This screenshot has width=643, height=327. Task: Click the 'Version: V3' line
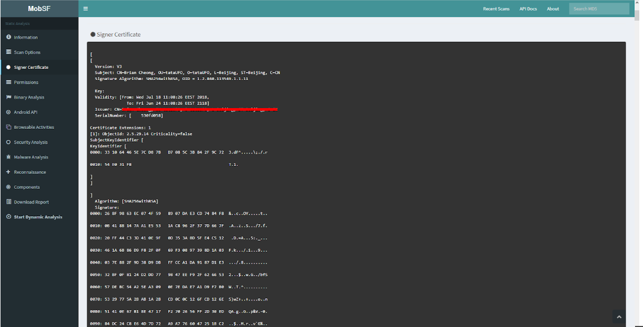108,67
